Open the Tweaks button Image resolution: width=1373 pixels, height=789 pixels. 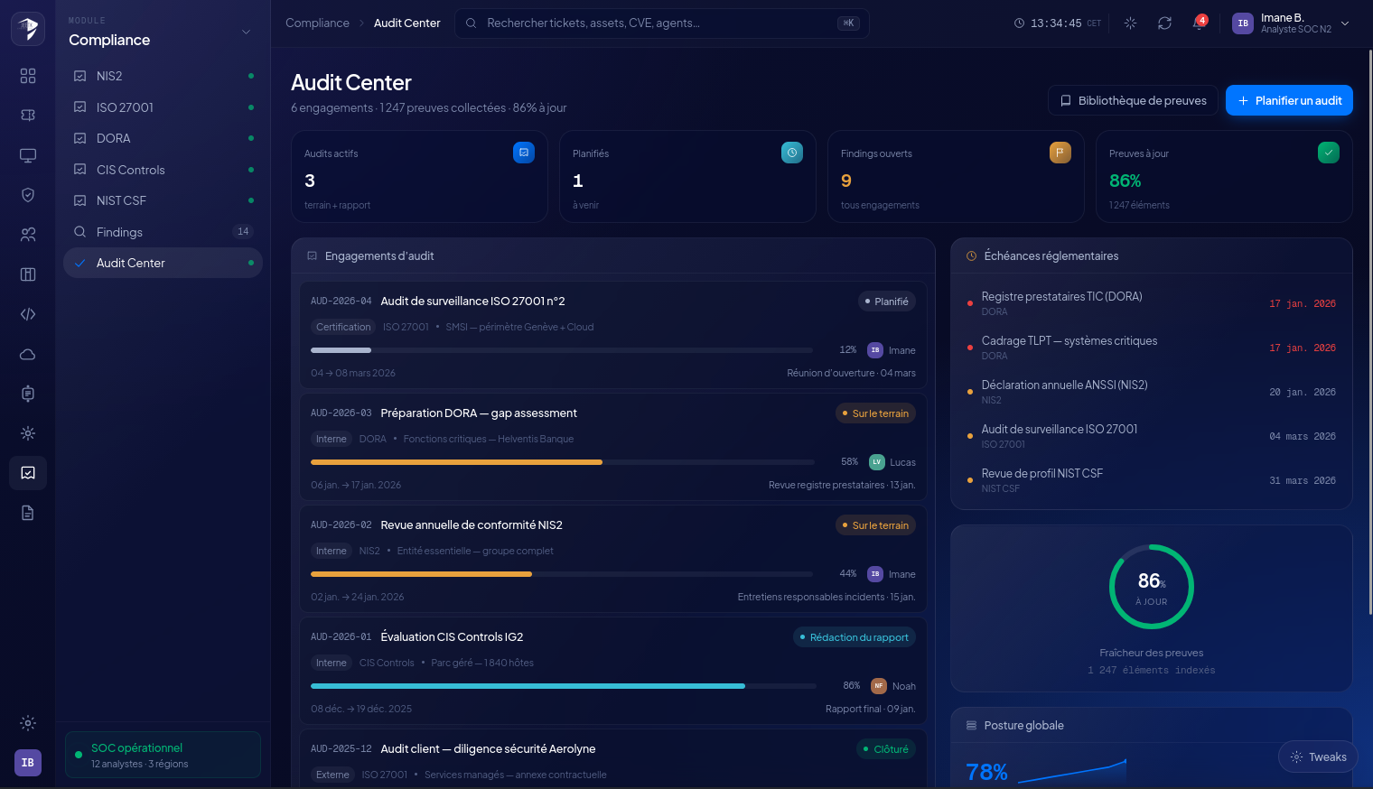point(1318,757)
